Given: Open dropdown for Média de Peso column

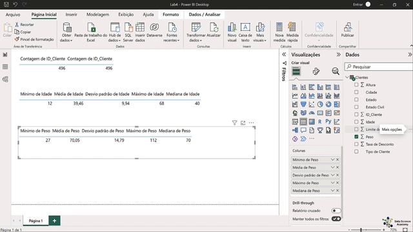Looking at the screenshot, I should tap(332, 168).
